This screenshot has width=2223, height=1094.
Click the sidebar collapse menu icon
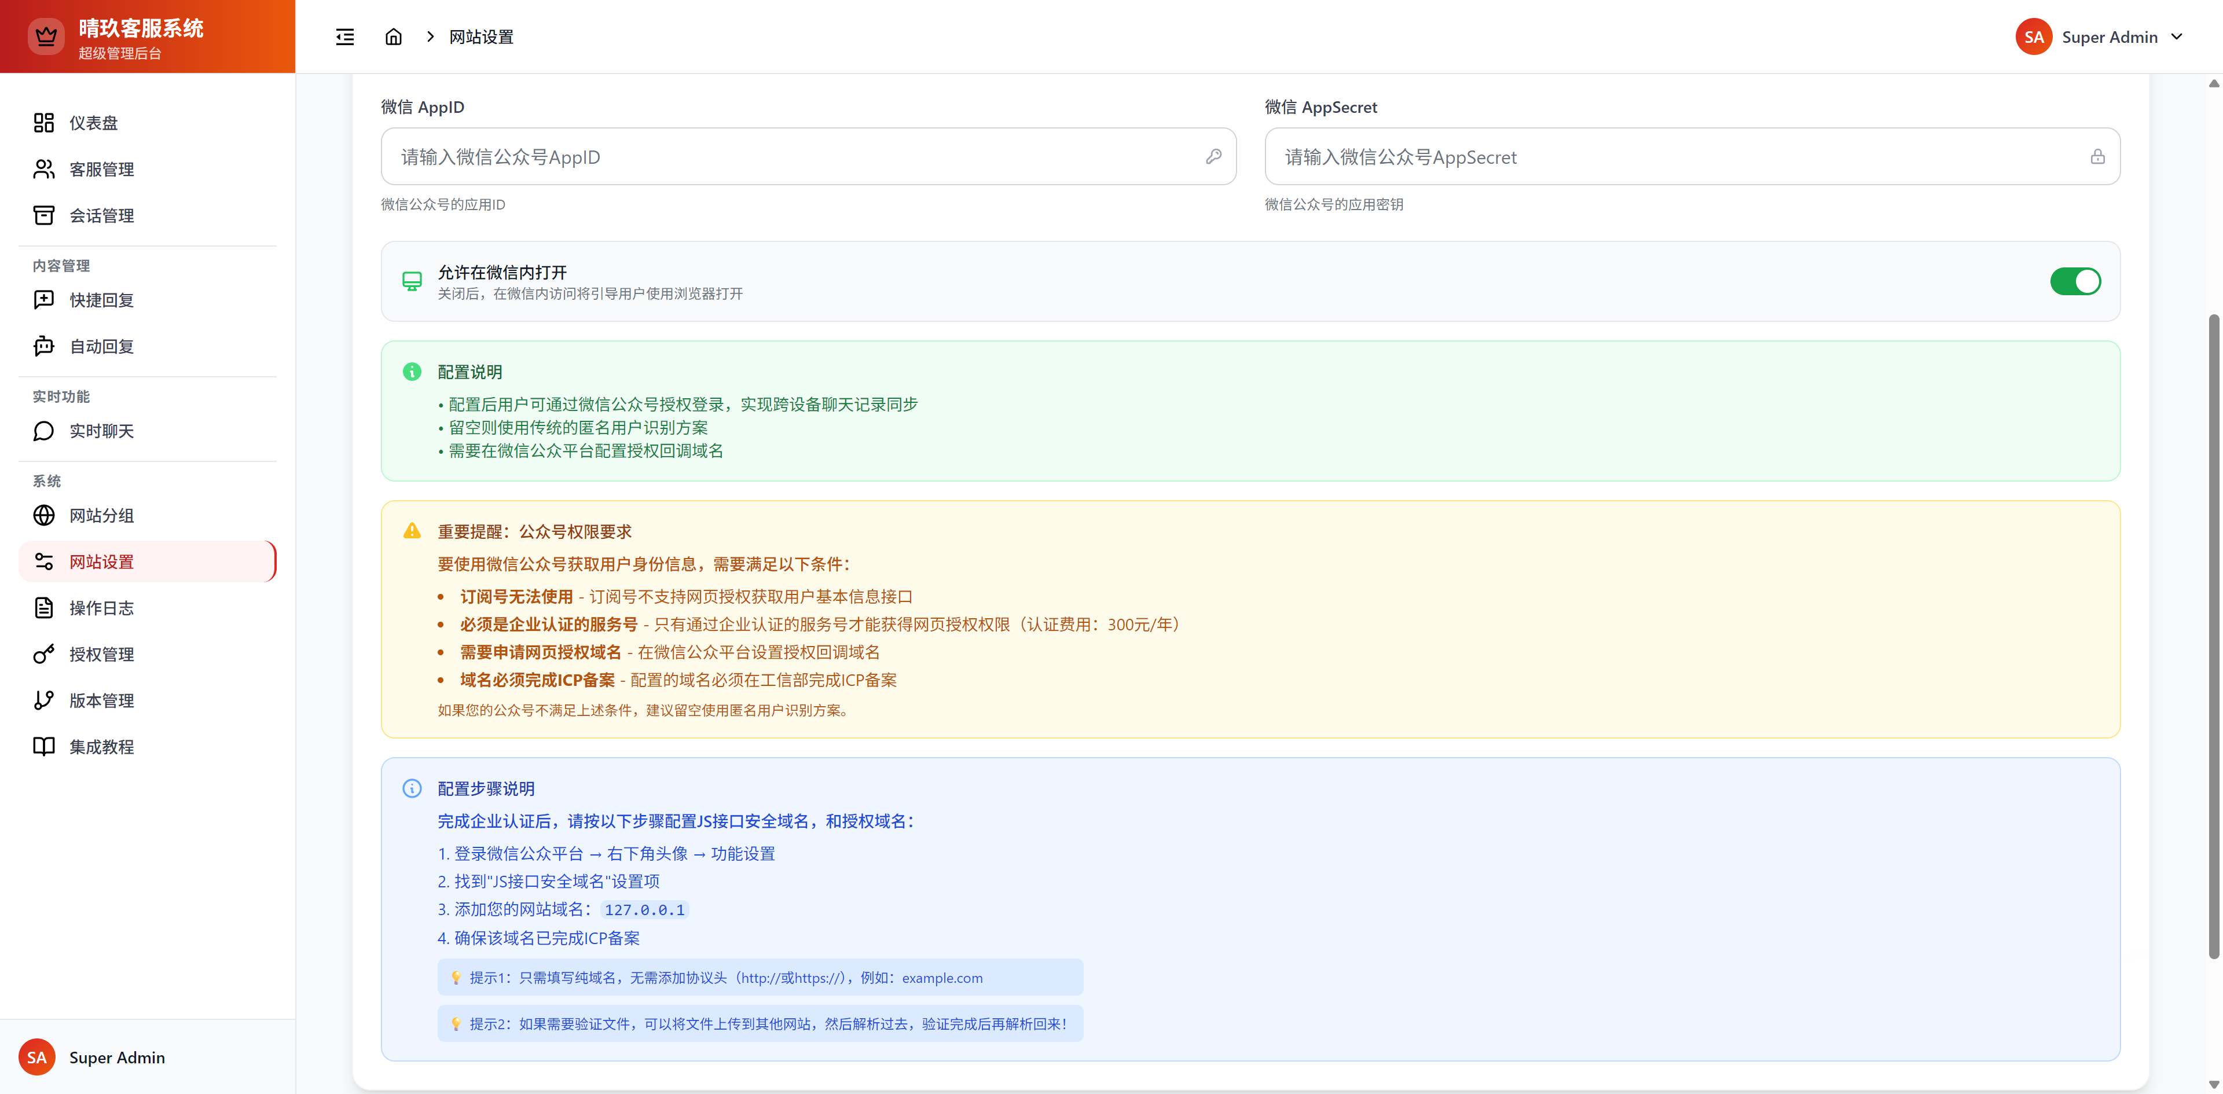[x=344, y=37]
